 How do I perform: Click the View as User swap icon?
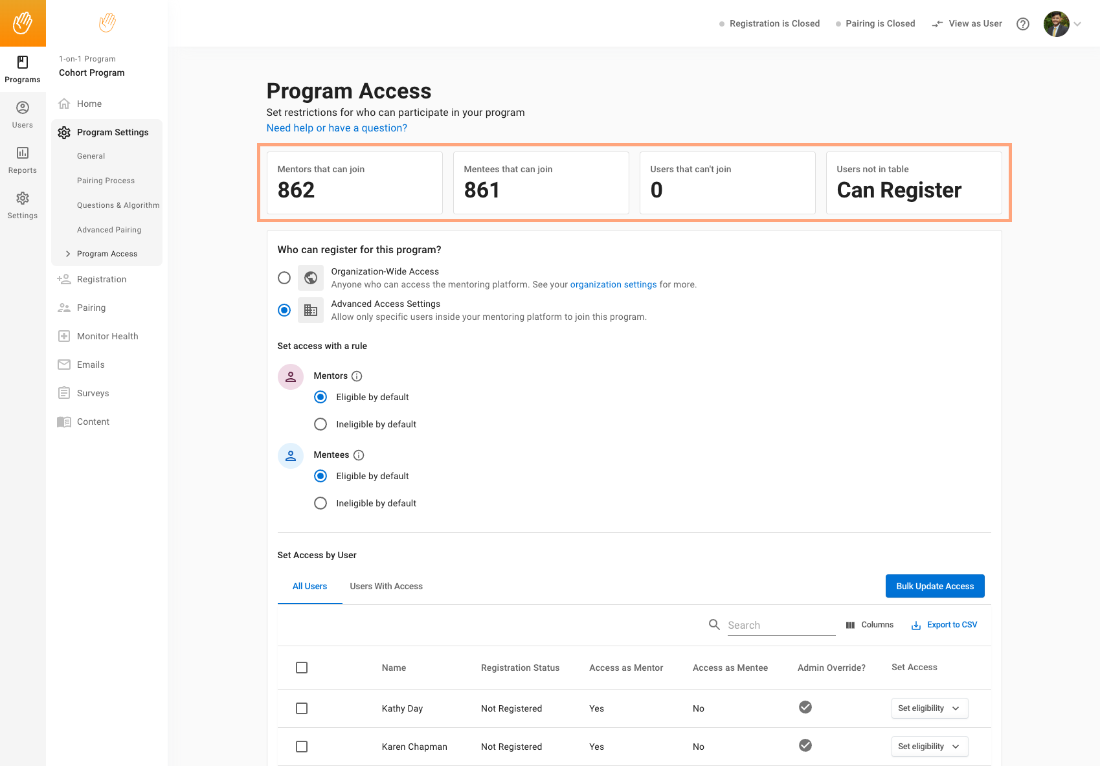click(x=937, y=24)
